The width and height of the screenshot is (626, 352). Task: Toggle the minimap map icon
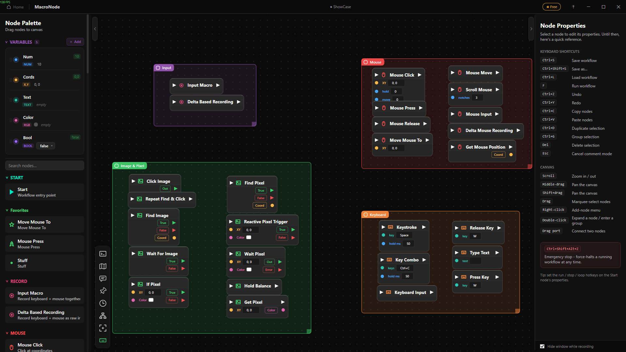tap(103, 266)
